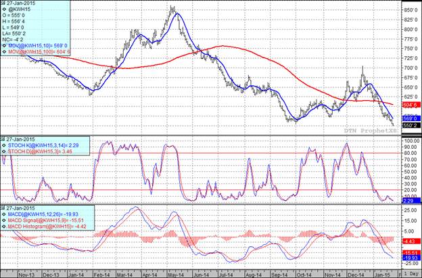The image size is (422, 278).
Task: Click the Nov-14 label on the time axis
Action: coord(333,275)
